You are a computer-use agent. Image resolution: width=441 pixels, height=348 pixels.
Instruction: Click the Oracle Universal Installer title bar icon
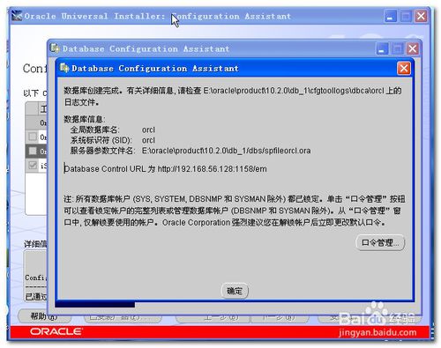pyautogui.click(x=17, y=16)
